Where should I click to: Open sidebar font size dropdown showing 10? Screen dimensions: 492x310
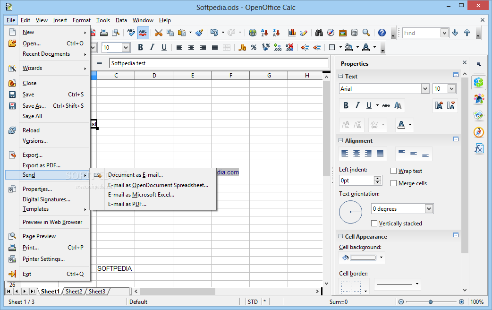451,88
